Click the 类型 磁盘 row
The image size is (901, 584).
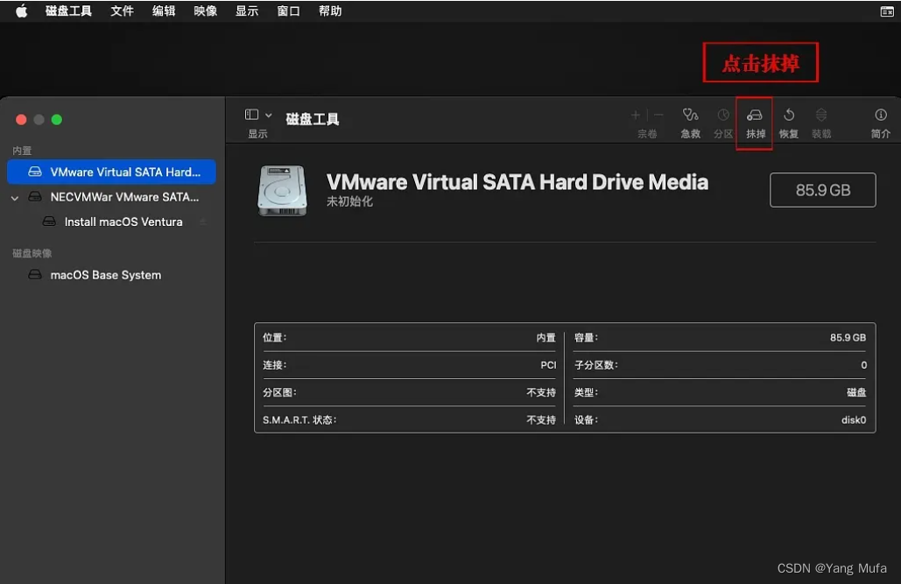pyautogui.click(x=720, y=392)
